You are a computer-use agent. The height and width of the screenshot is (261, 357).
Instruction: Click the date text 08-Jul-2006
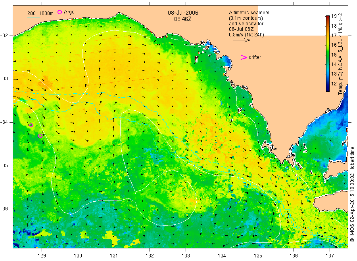(x=183, y=13)
